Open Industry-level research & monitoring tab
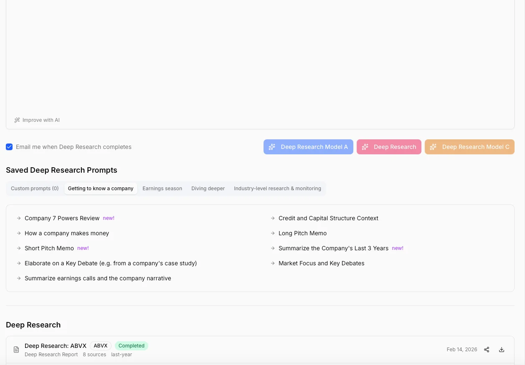 tap(277, 189)
